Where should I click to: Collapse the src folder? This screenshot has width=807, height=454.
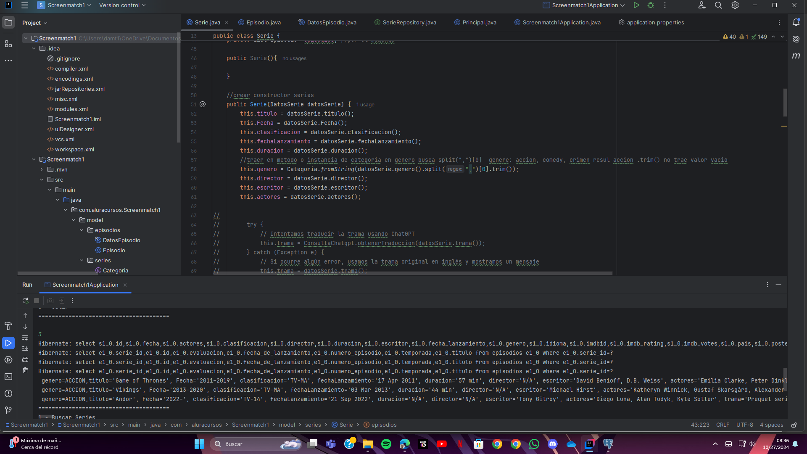click(42, 179)
